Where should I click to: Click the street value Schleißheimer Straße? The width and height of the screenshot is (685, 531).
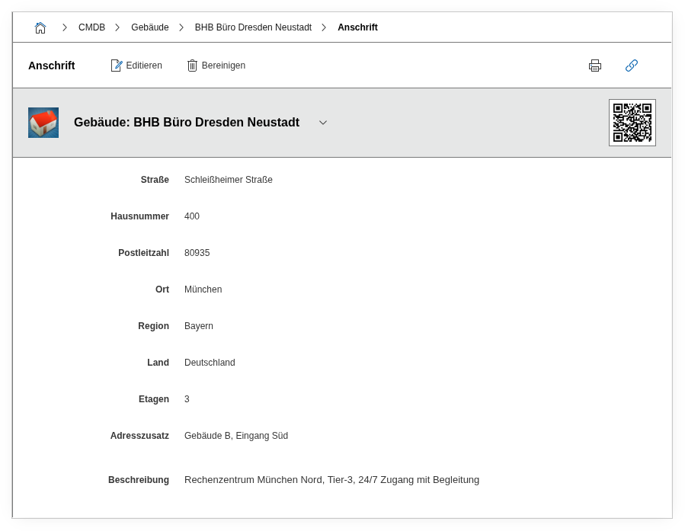tap(229, 180)
